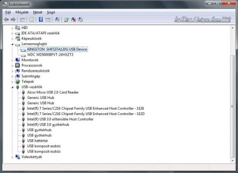Click the blue Help question mark icon
Image resolution: width=238 pixels, height=173 pixels.
[41, 19]
